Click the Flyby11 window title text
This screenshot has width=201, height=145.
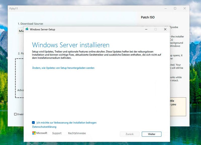(x=14, y=9)
